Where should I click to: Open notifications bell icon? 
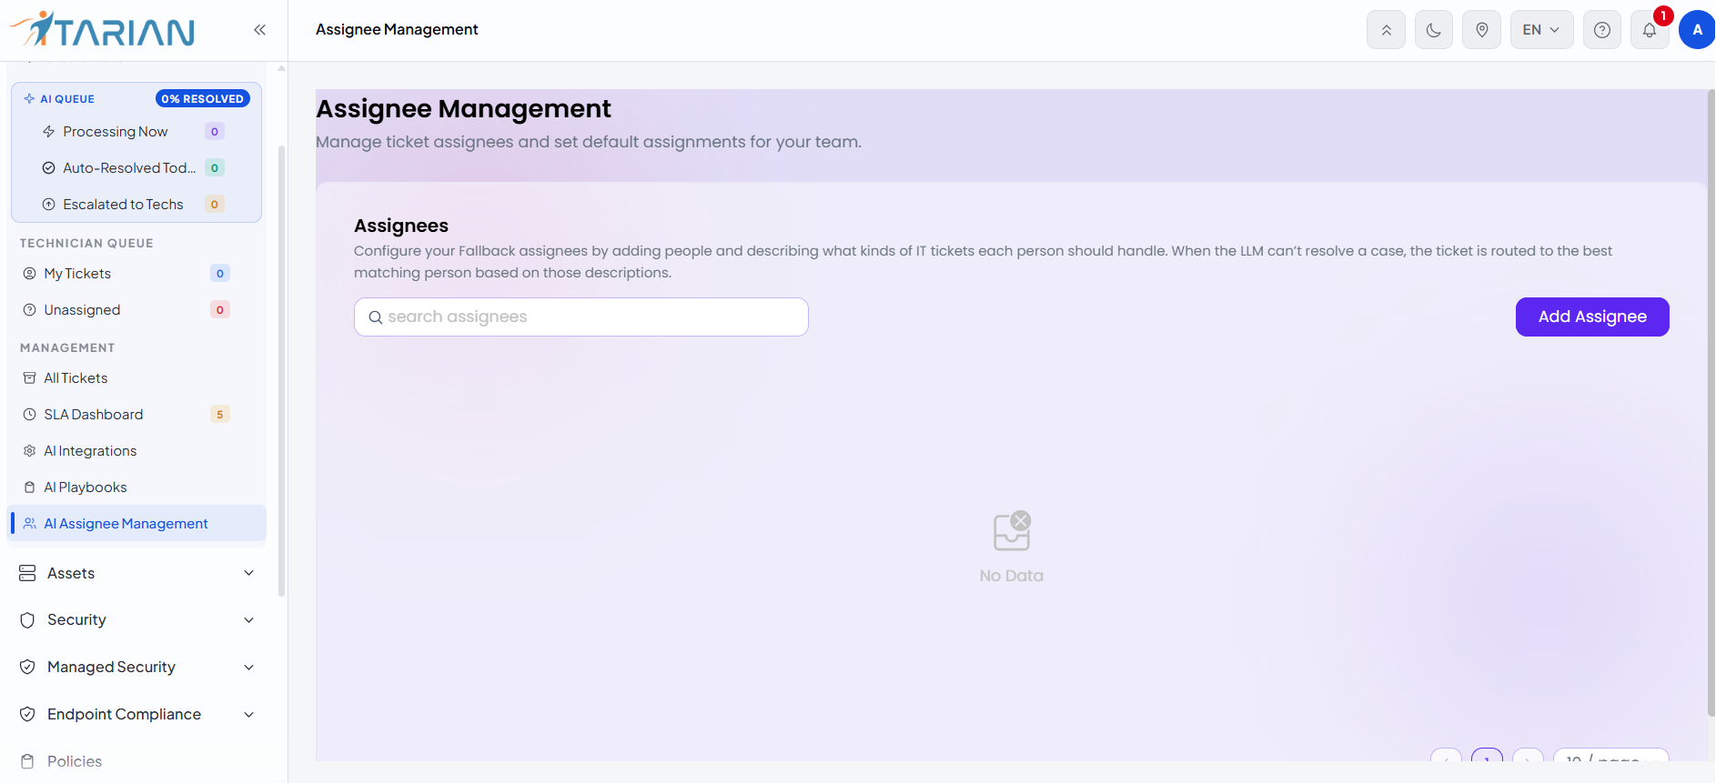[x=1650, y=30]
